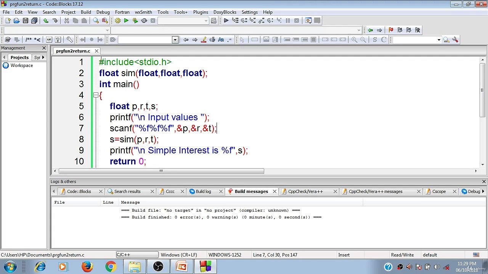This screenshot has height=274, width=488.
Task: Undo last edit with green arrow
Action: coord(46,21)
